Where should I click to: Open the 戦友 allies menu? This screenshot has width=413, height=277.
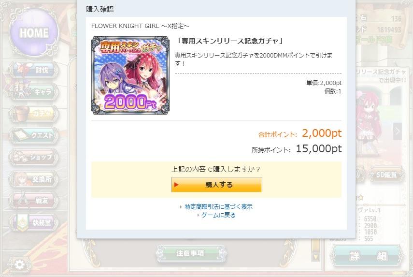[34, 201]
